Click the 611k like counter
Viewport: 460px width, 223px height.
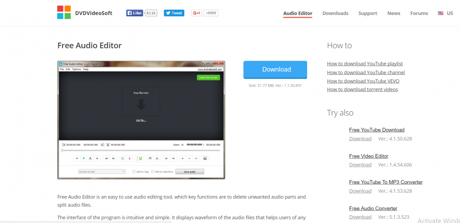tap(151, 13)
